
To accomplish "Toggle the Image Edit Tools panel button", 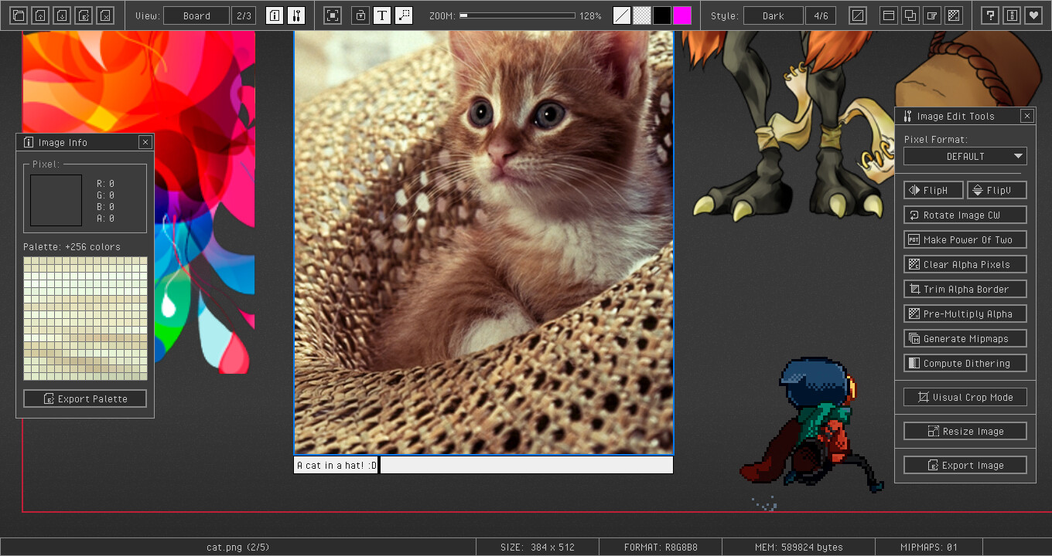I will pyautogui.click(x=295, y=15).
